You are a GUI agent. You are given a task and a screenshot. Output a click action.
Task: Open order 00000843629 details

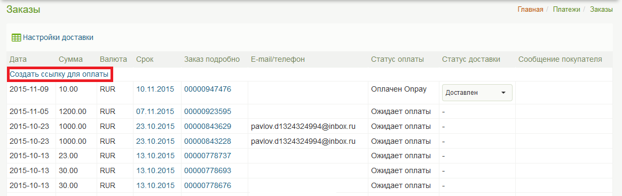[208, 127]
